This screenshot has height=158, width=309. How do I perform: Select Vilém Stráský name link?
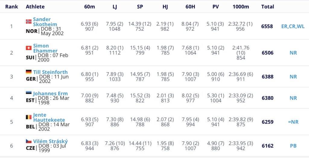tap(50, 141)
